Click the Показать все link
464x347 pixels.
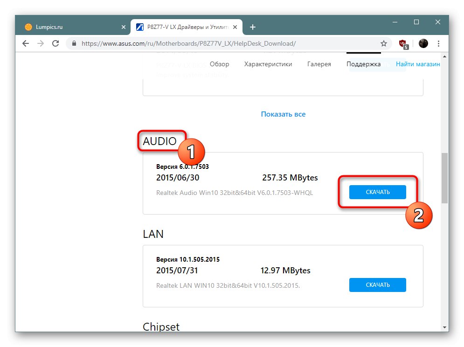(x=283, y=114)
